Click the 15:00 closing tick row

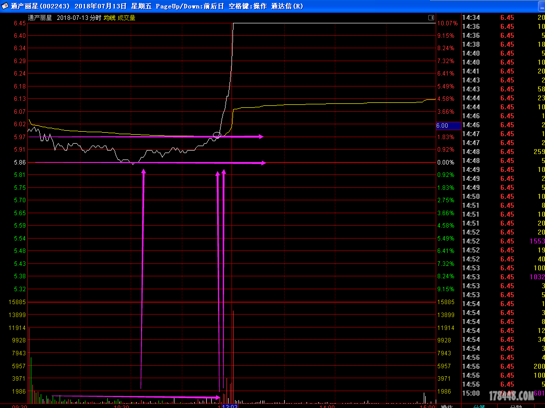point(503,393)
